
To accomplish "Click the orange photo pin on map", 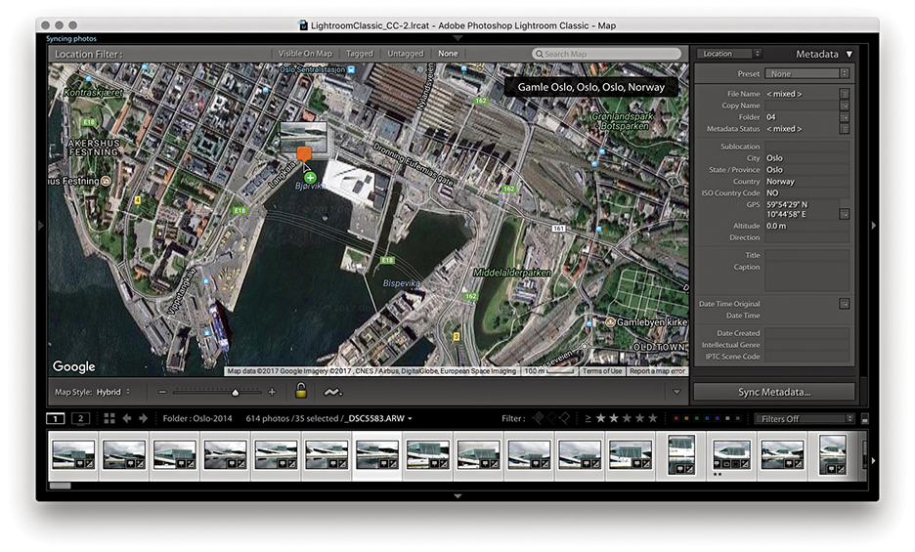I will click(304, 154).
